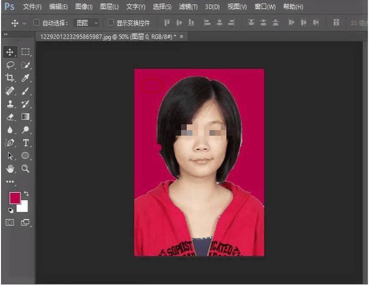
Task: Select the Brush tool
Action: pyautogui.click(x=26, y=91)
